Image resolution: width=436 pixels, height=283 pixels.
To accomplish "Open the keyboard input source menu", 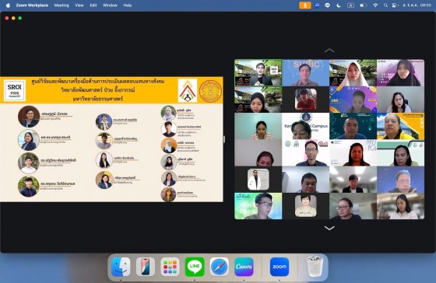I will [350, 5].
